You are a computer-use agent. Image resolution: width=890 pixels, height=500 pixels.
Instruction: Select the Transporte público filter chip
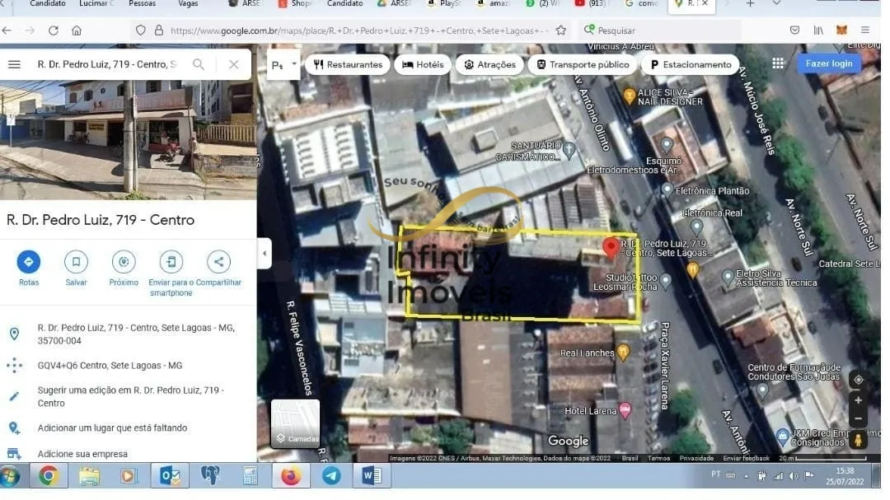click(583, 65)
